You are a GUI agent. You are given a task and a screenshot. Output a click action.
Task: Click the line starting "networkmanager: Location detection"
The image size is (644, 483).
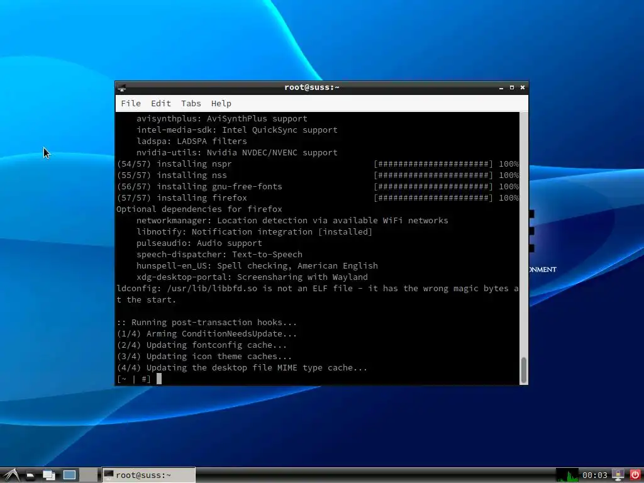click(x=292, y=221)
